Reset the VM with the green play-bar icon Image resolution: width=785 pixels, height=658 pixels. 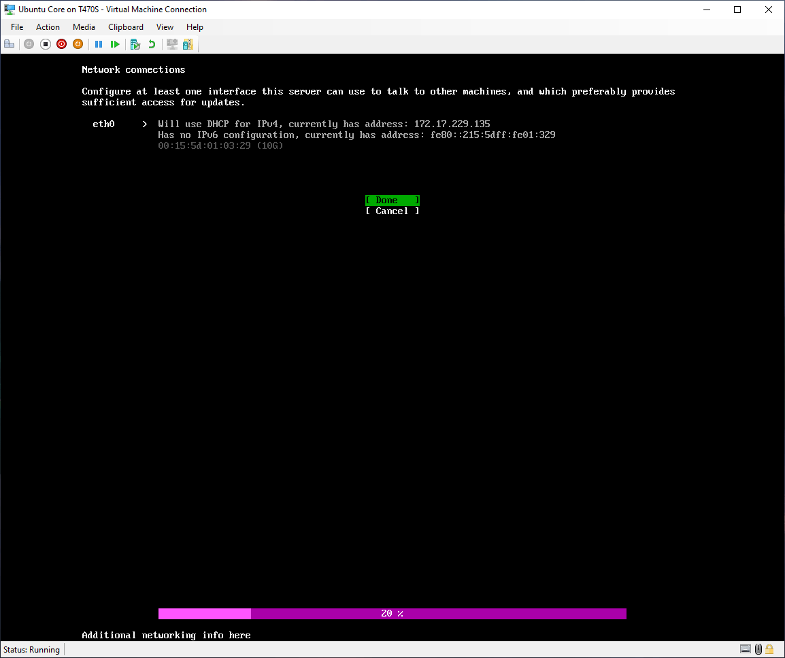tap(115, 44)
